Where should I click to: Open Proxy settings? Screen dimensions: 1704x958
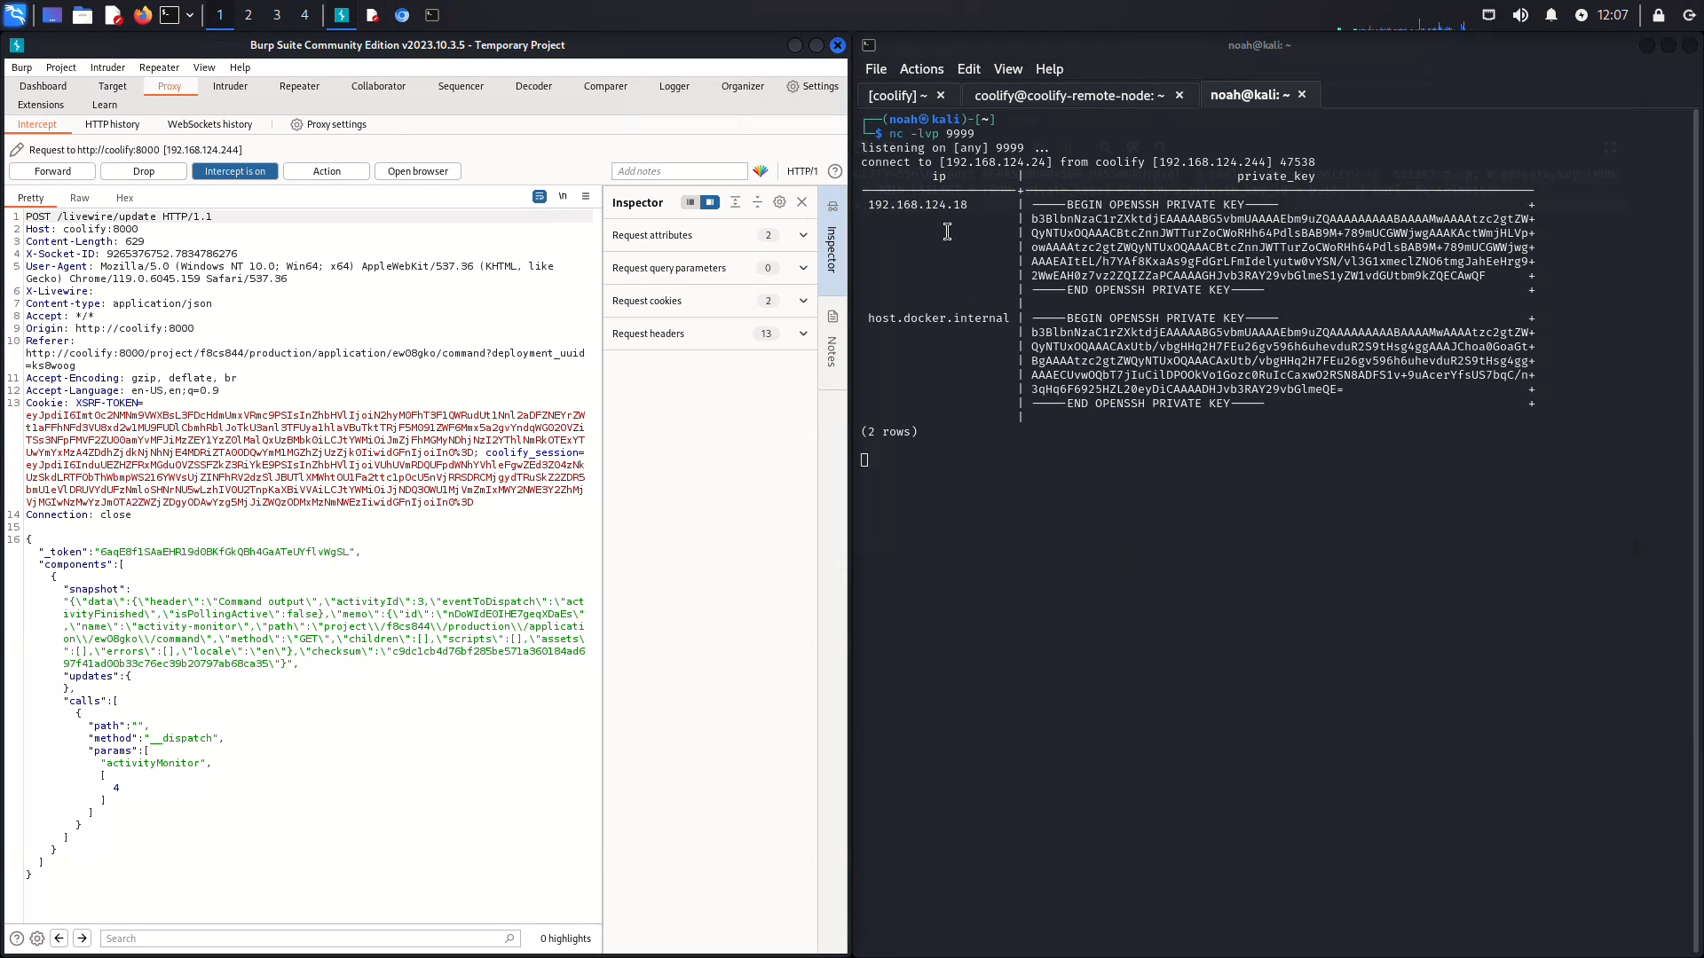point(328,124)
